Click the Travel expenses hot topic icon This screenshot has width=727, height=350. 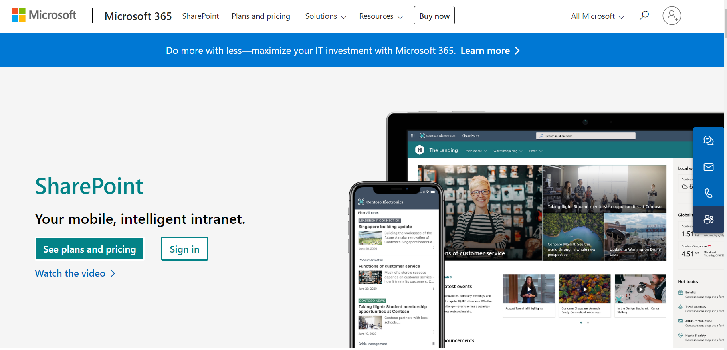click(681, 307)
